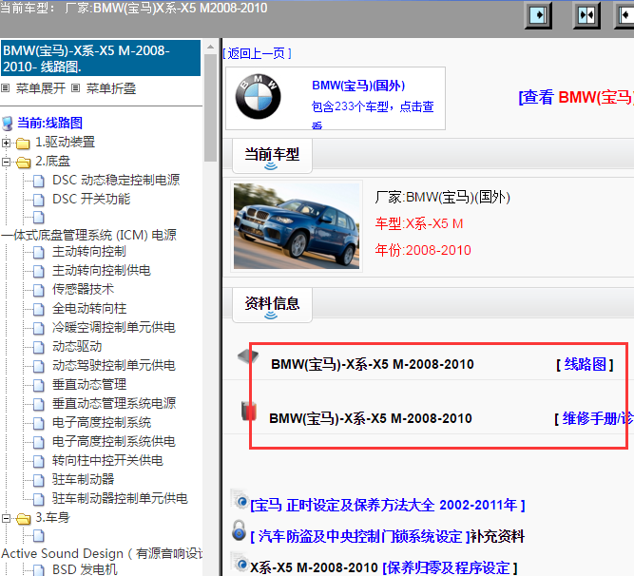Image resolution: width=634 pixels, height=576 pixels.
Task: Expand the 1.驱动装置 tree node
Action: click(6, 143)
